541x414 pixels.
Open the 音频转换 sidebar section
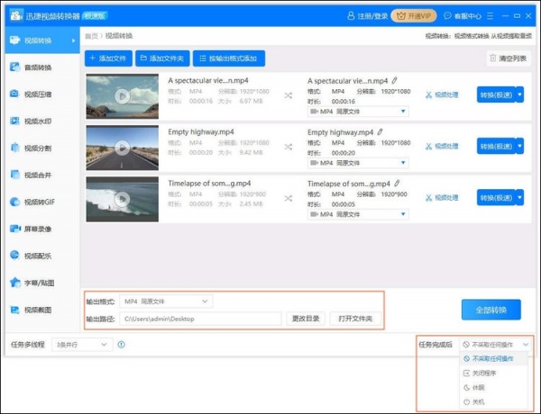point(42,67)
